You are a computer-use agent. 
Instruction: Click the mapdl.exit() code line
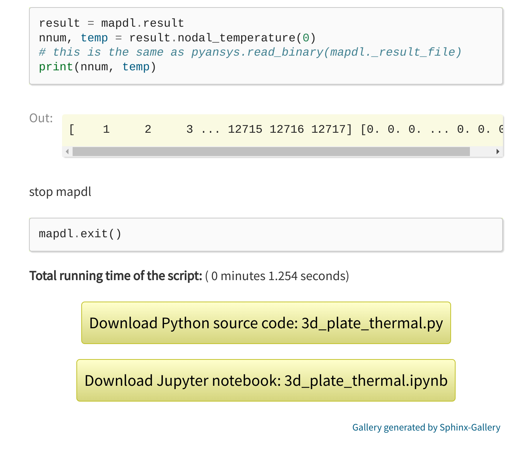point(80,234)
